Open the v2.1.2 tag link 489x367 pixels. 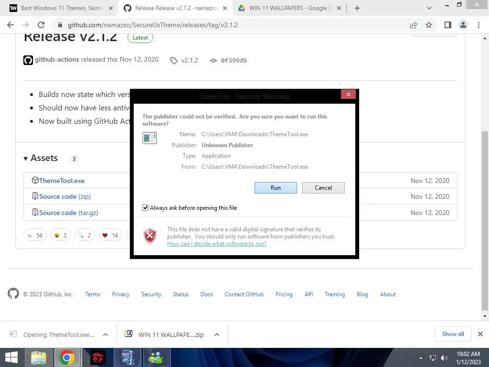click(184, 61)
